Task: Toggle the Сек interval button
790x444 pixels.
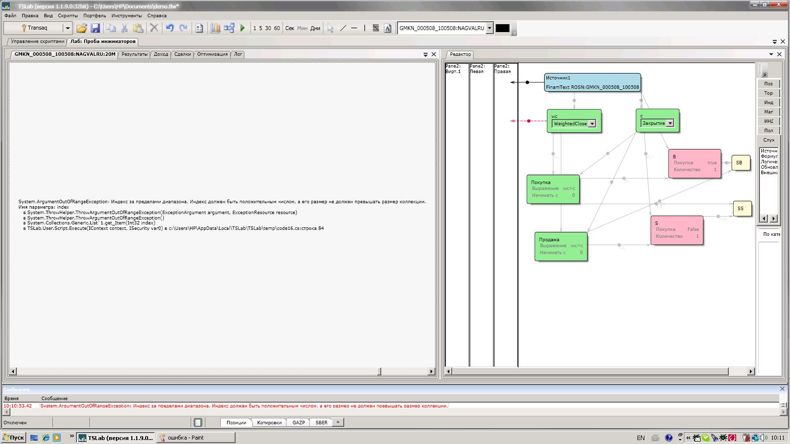Action: pos(290,28)
